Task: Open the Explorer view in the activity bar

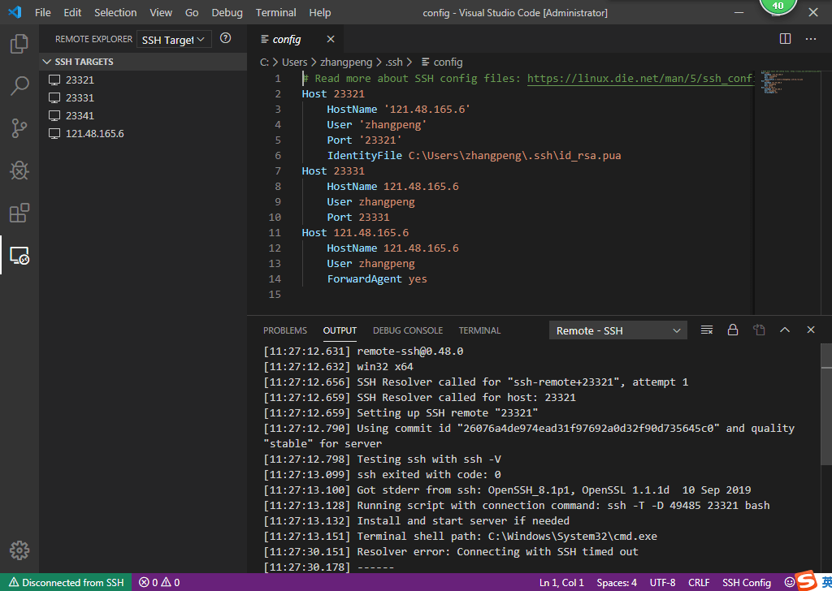Action: (20, 46)
